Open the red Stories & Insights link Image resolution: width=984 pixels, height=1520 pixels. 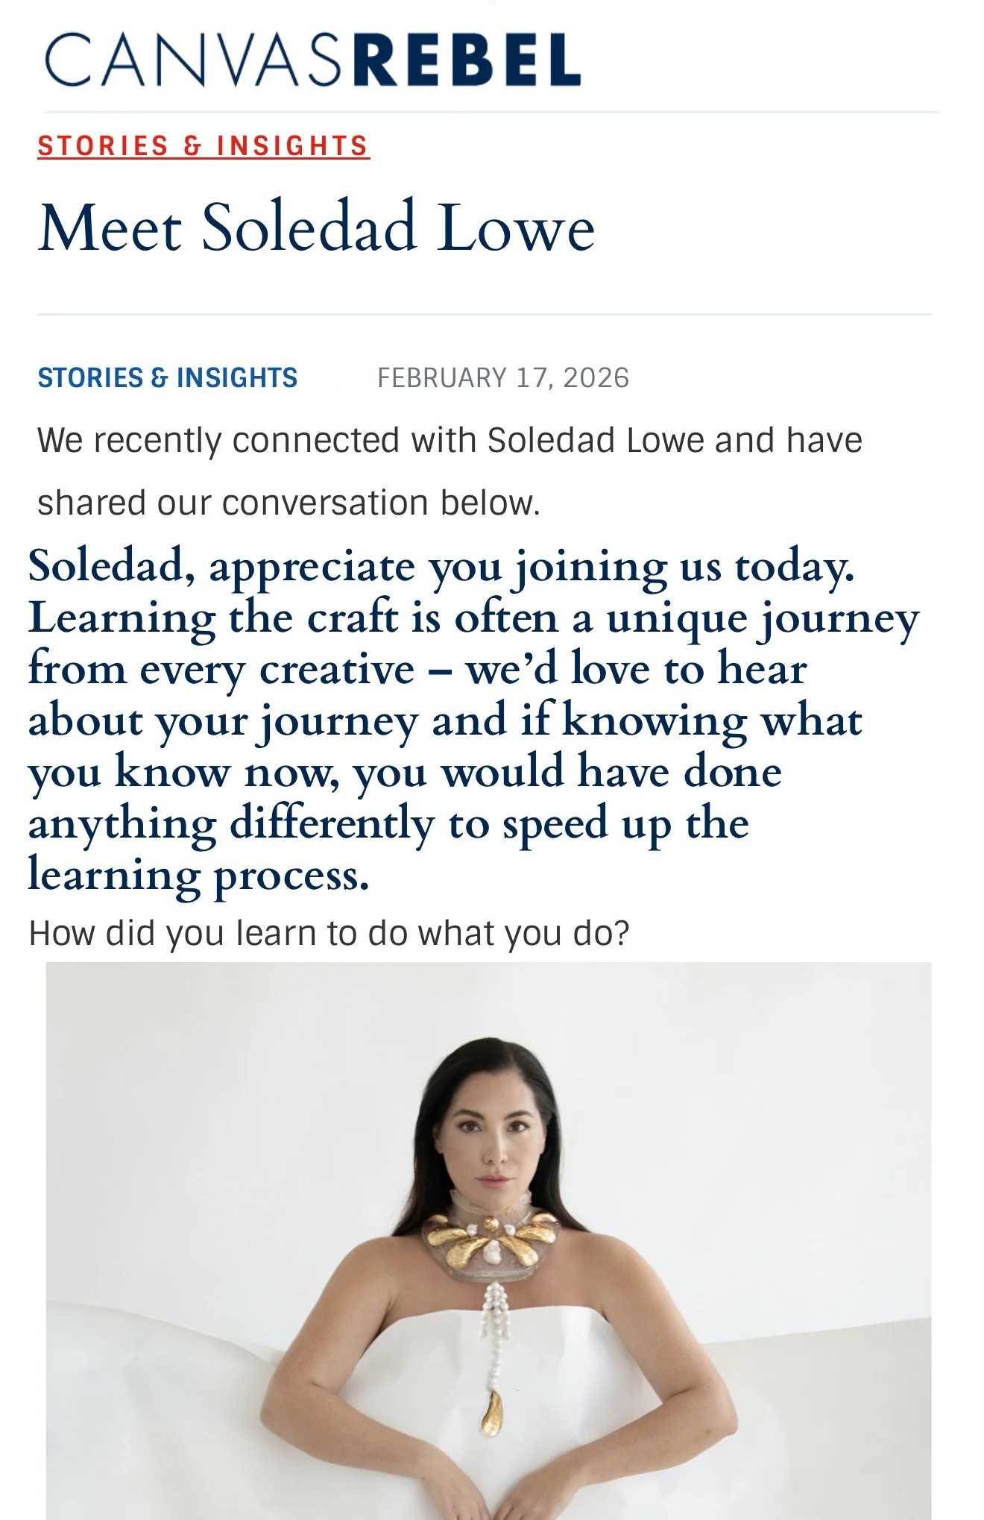click(x=204, y=145)
